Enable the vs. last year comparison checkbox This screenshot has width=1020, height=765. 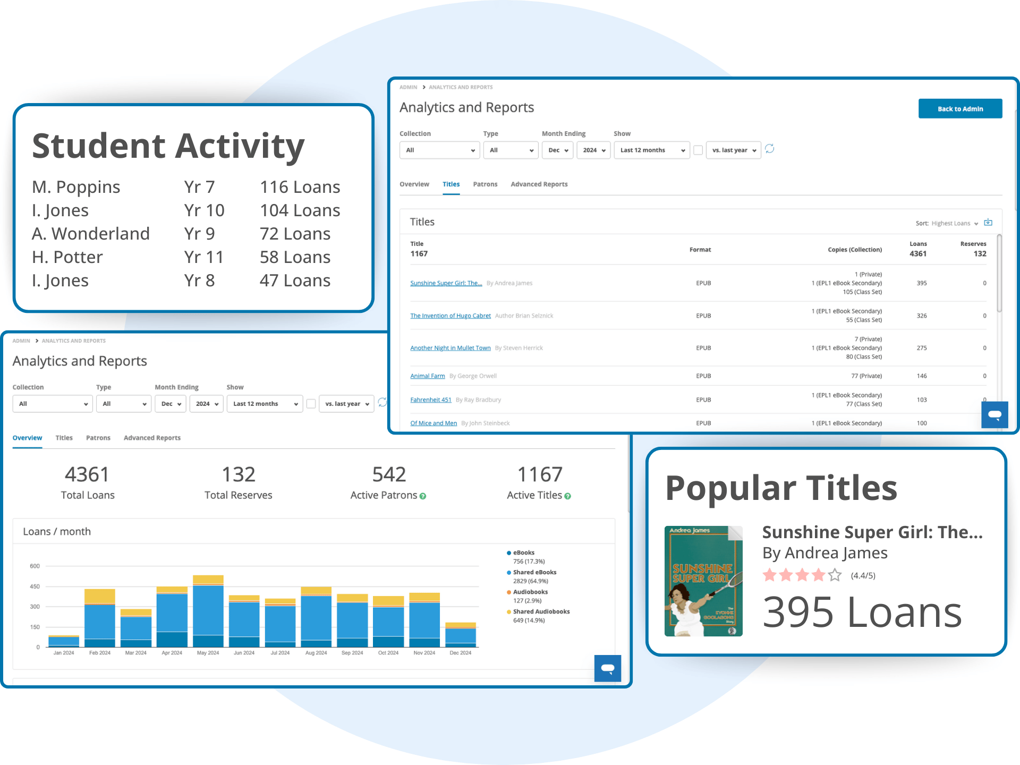(x=698, y=150)
